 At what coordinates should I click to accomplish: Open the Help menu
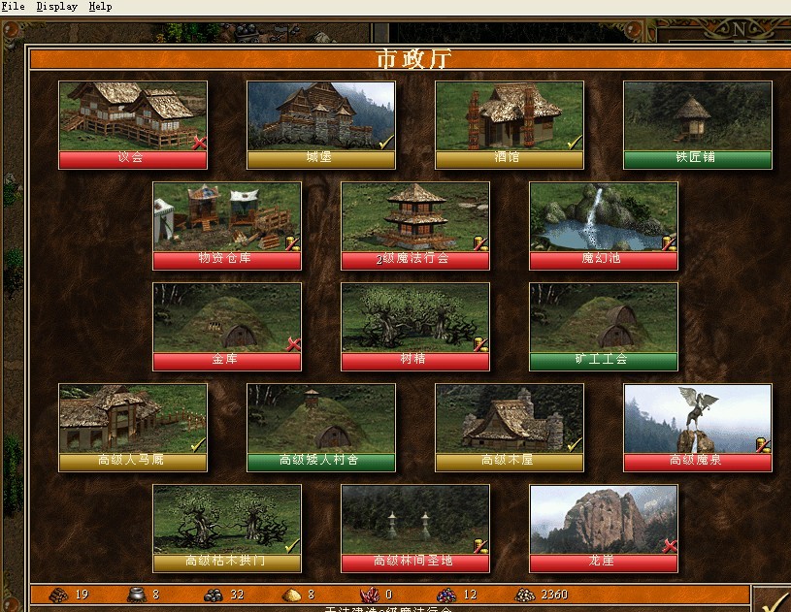click(100, 7)
